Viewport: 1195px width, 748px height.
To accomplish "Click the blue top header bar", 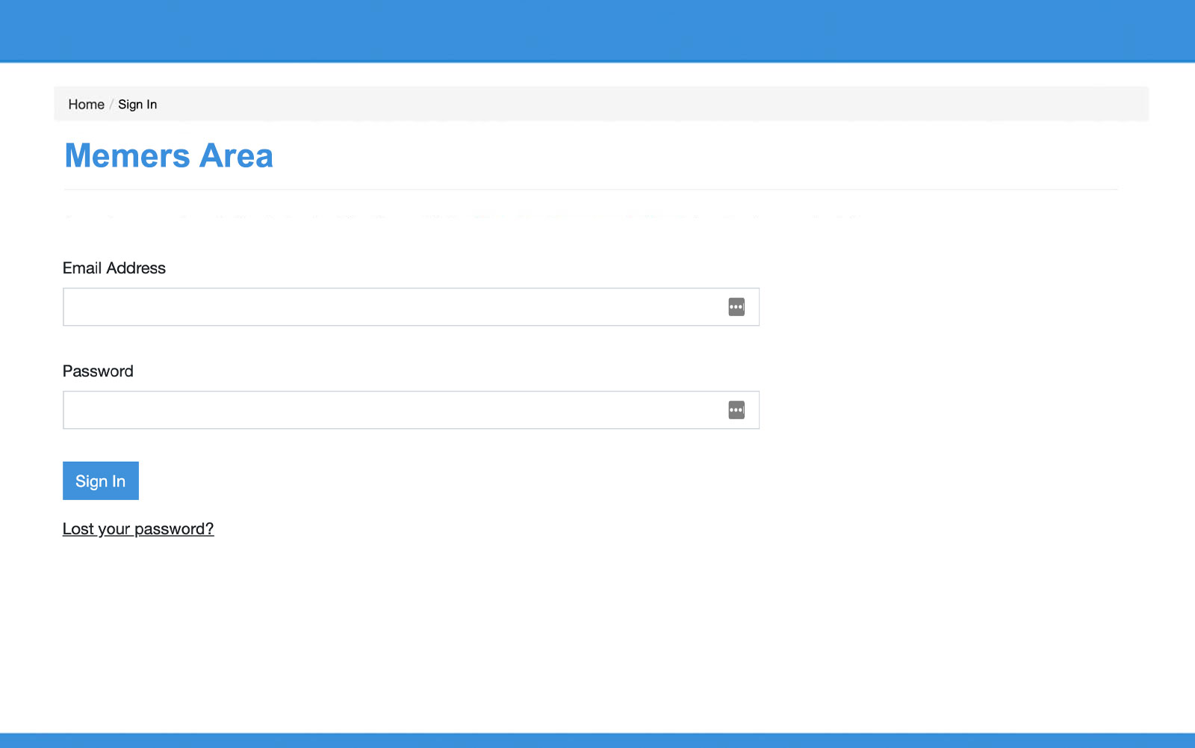I will coord(597,30).
